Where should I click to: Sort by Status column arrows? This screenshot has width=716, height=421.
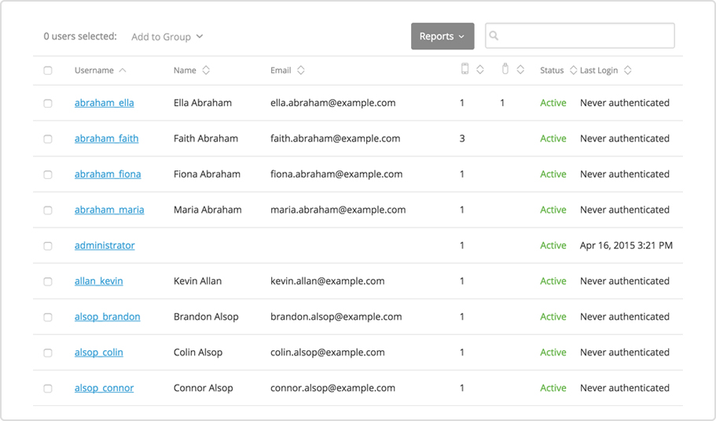[x=573, y=71]
